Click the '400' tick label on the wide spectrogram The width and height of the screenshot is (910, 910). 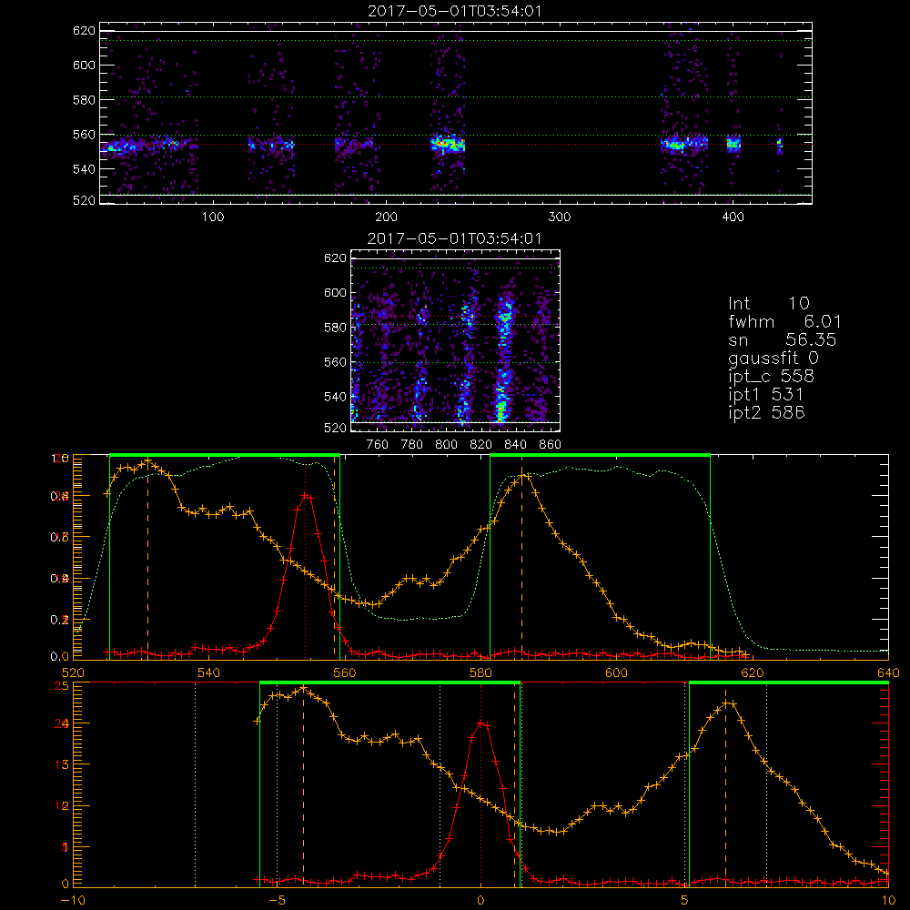[x=733, y=217]
